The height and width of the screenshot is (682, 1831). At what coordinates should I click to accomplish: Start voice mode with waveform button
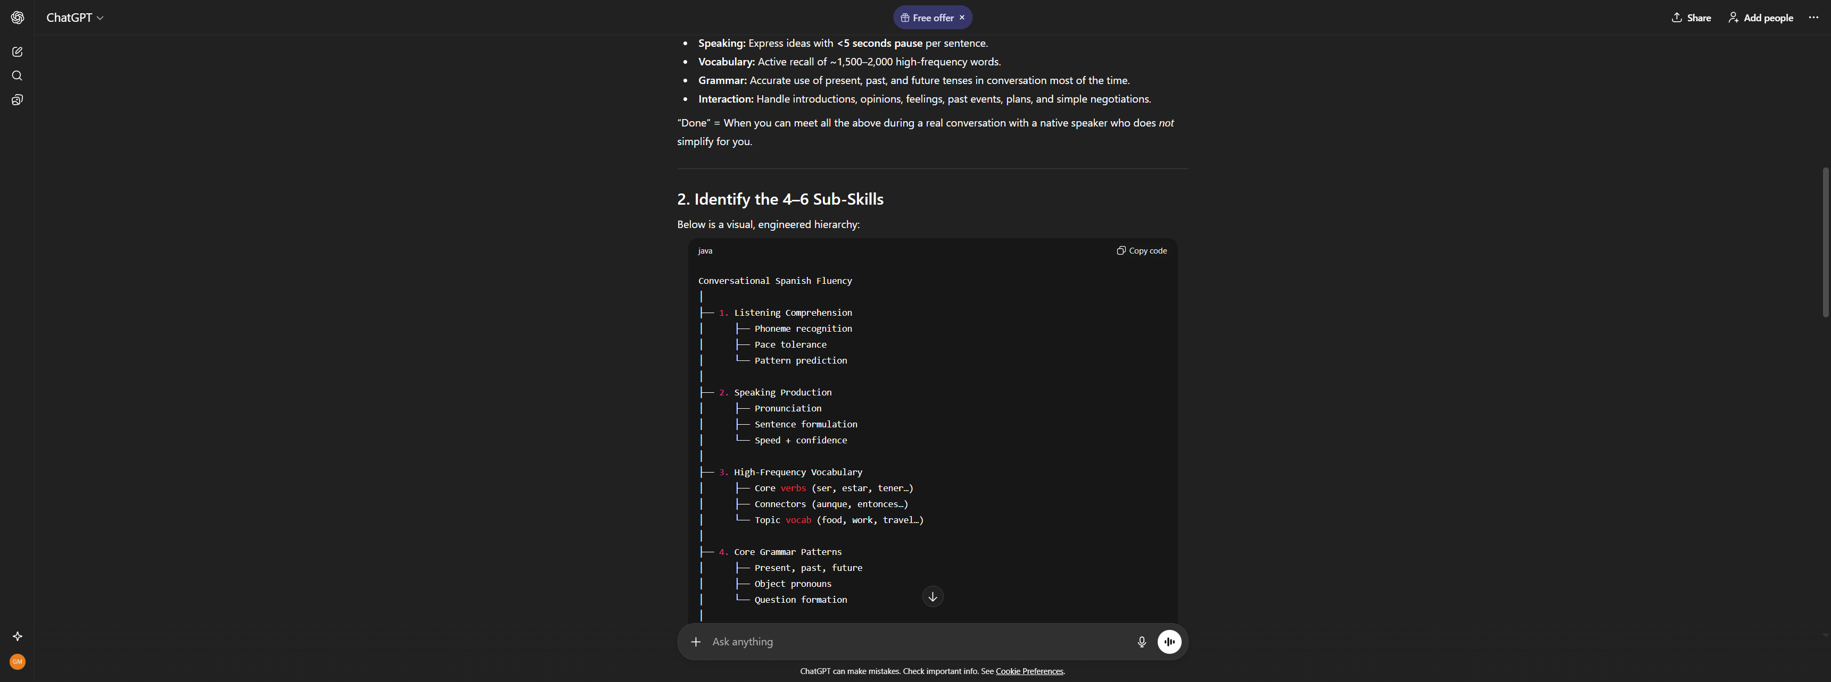[x=1169, y=642]
